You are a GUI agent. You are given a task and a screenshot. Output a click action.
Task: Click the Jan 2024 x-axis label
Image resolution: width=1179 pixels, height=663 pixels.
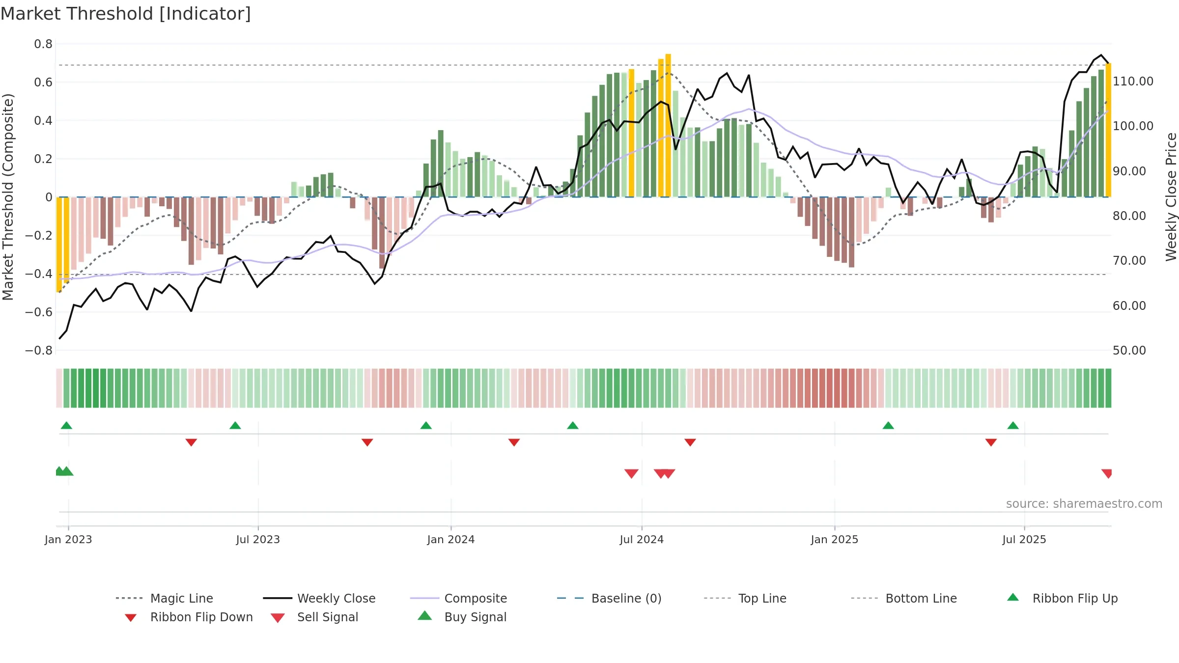coord(451,539)
